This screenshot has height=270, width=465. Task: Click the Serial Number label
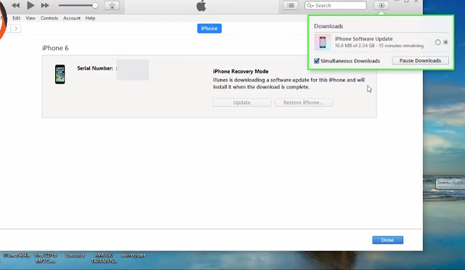click(x=95, y=68)
